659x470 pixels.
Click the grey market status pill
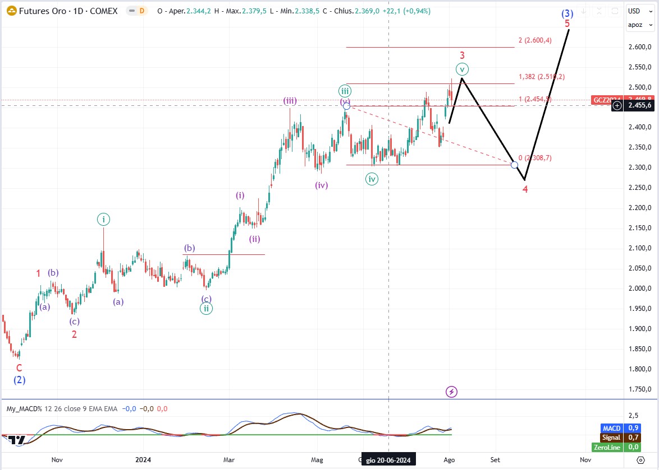132,11
